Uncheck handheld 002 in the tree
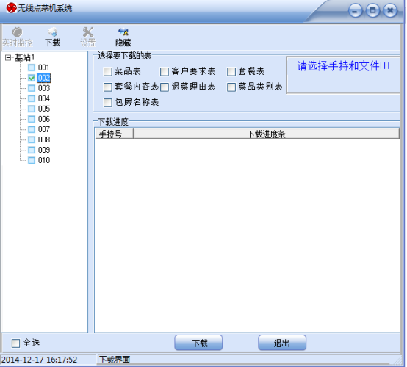The width and height of the screenshot is (407, 367). tap(32, 78)
